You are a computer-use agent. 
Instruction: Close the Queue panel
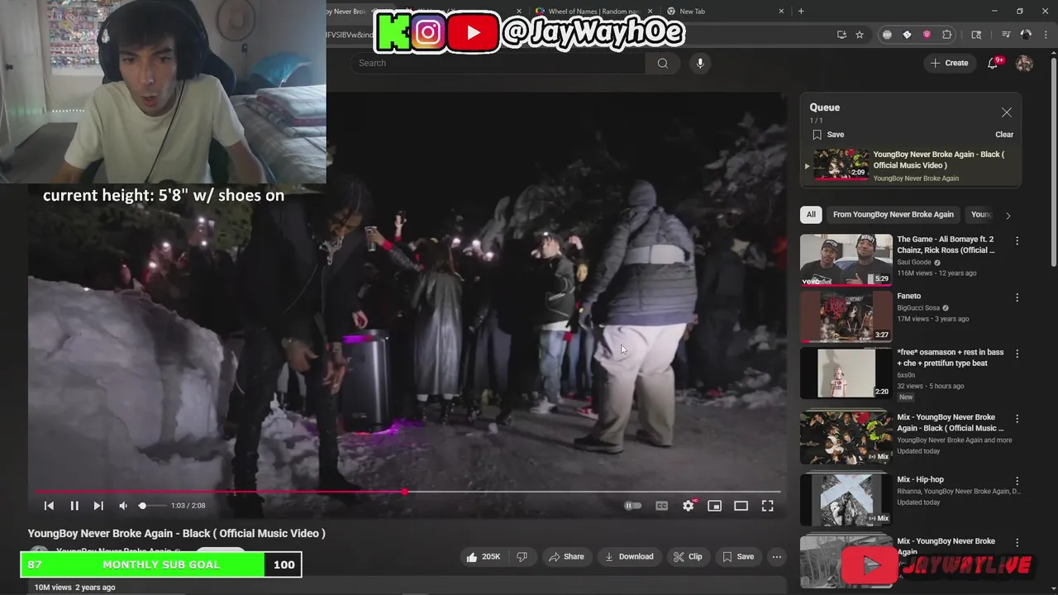click(x=1006, y=112)
